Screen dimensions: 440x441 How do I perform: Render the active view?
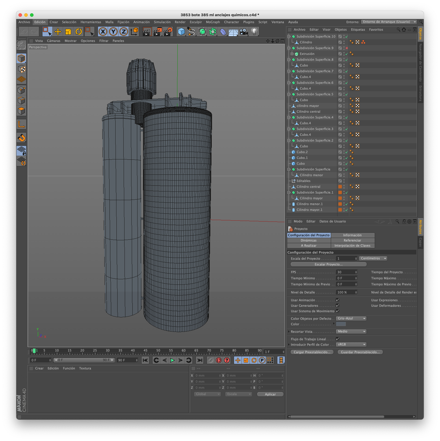147,31
